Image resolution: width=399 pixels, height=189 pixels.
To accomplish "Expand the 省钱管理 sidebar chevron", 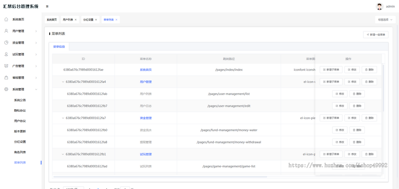I will click(x=36, y=78).
